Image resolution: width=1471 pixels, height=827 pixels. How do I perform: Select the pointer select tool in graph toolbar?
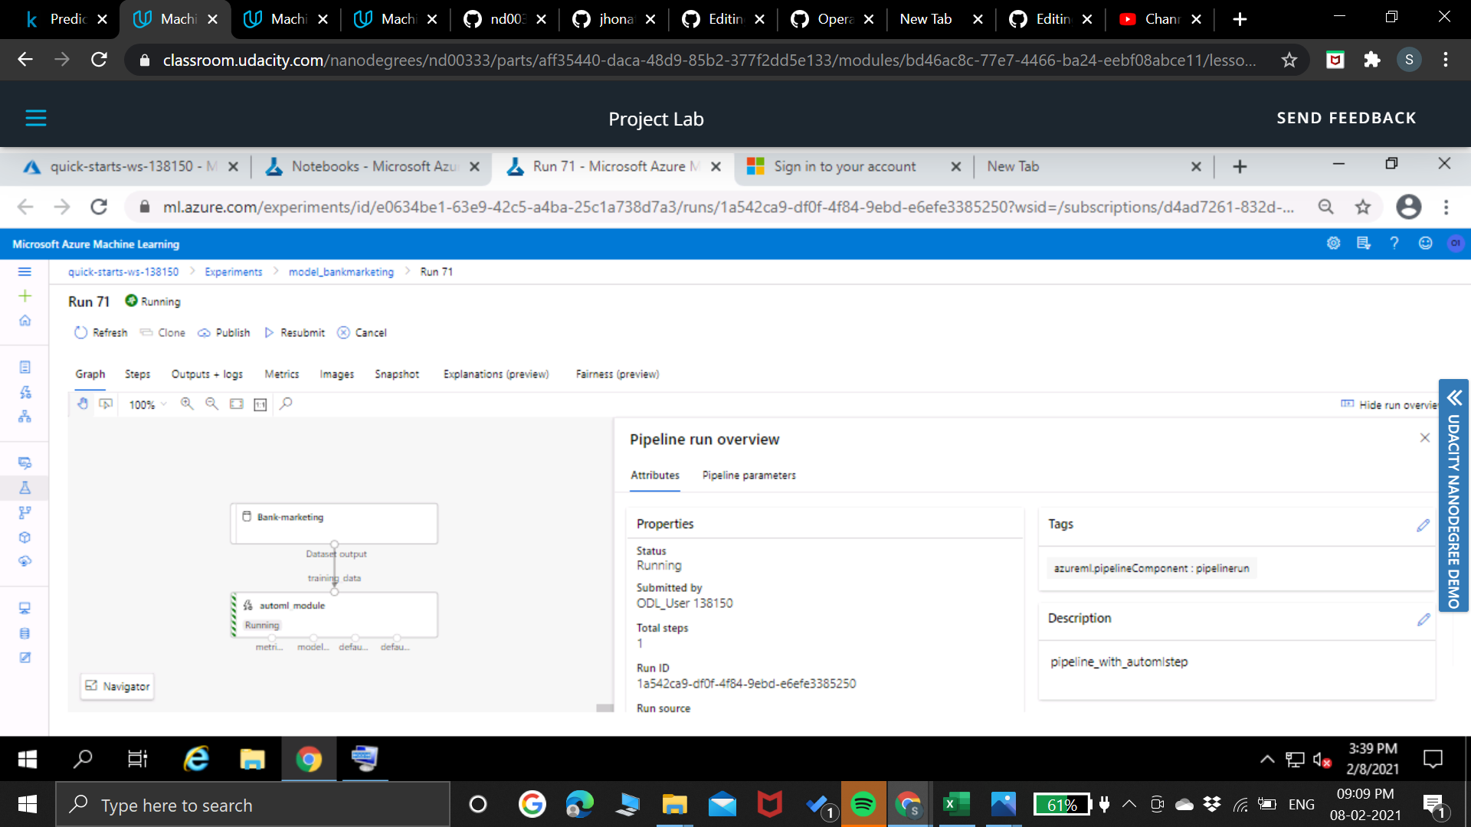[x=106, y=404]
